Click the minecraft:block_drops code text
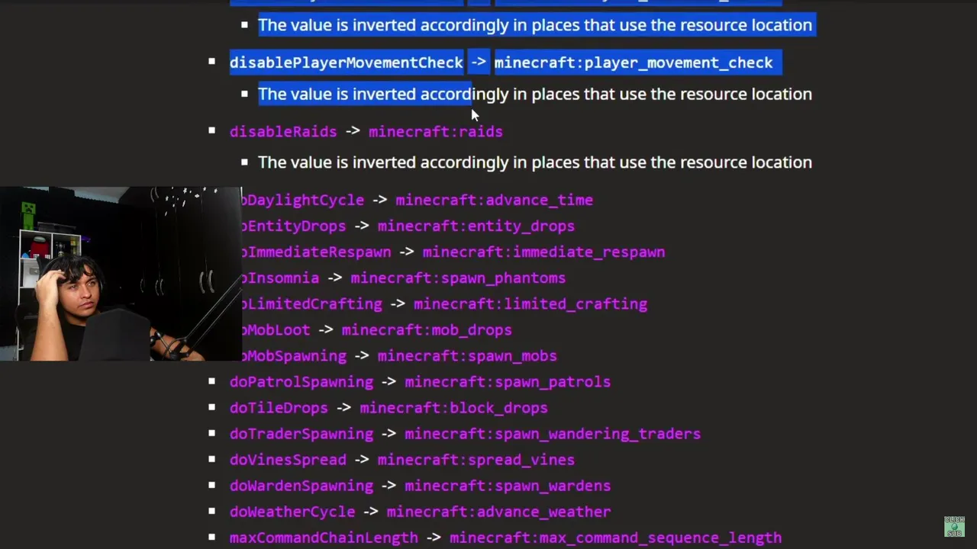The image size is (977, 549). 454,407
